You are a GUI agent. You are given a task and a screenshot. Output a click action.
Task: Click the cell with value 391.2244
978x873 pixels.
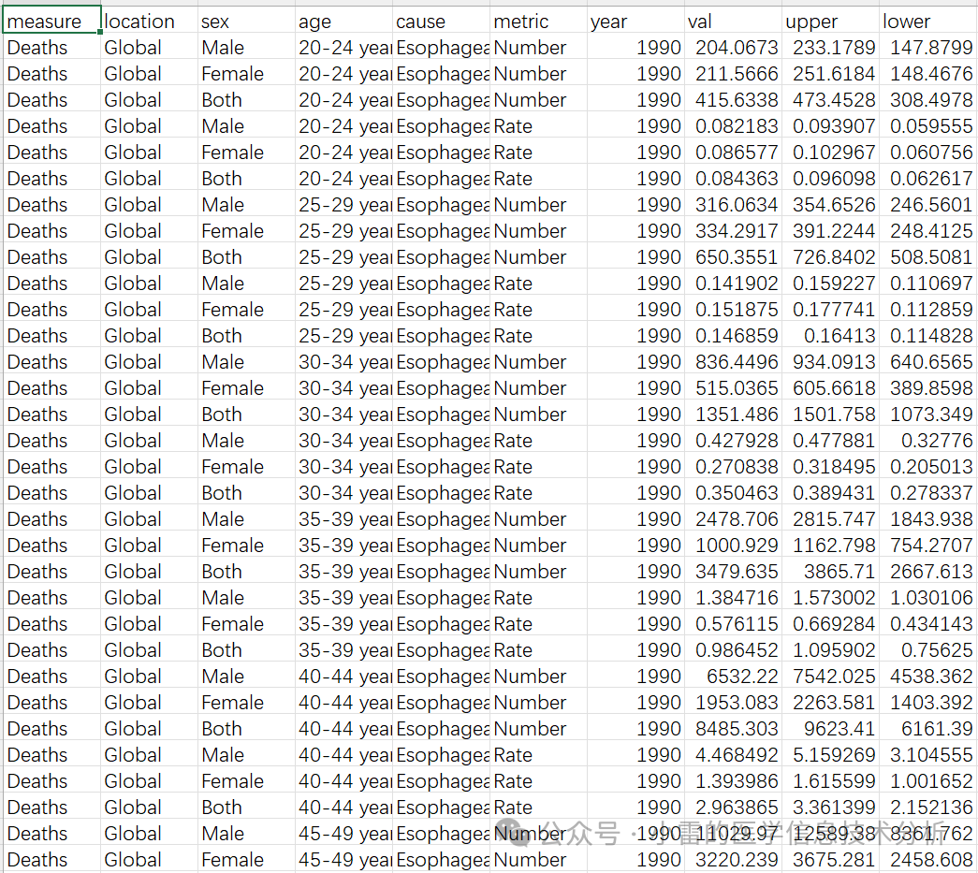tap(830, 231)
